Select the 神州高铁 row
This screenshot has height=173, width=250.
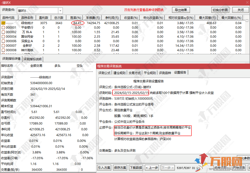tap(123, 50)
